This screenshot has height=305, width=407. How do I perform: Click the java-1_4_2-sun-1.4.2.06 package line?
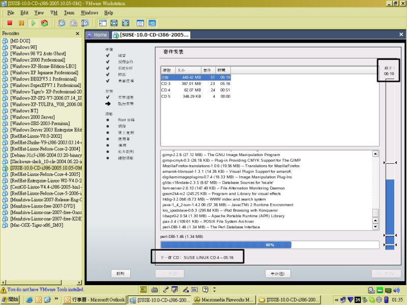coord(228,205)
